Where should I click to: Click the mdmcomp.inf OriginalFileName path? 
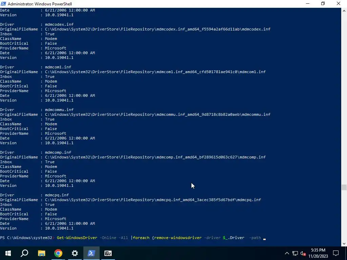[x=155, y=157]
